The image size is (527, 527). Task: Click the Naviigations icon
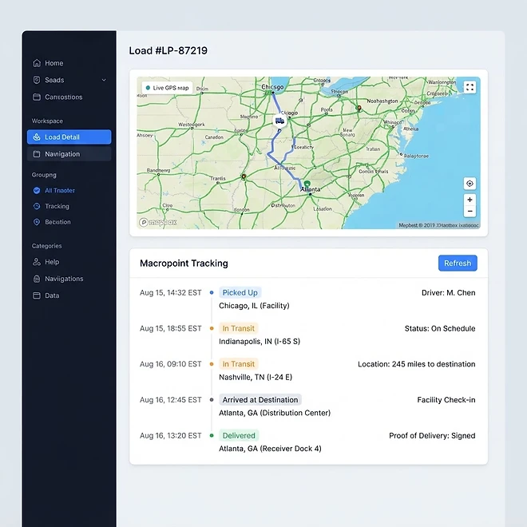coord(37,279)
